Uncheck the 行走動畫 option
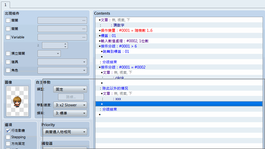This screenshot has height=149, width=265. (x=8, y=130)
